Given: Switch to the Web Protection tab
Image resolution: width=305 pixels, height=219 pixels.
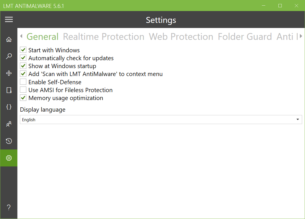Looking at the screenshot, I should [181, 37].
